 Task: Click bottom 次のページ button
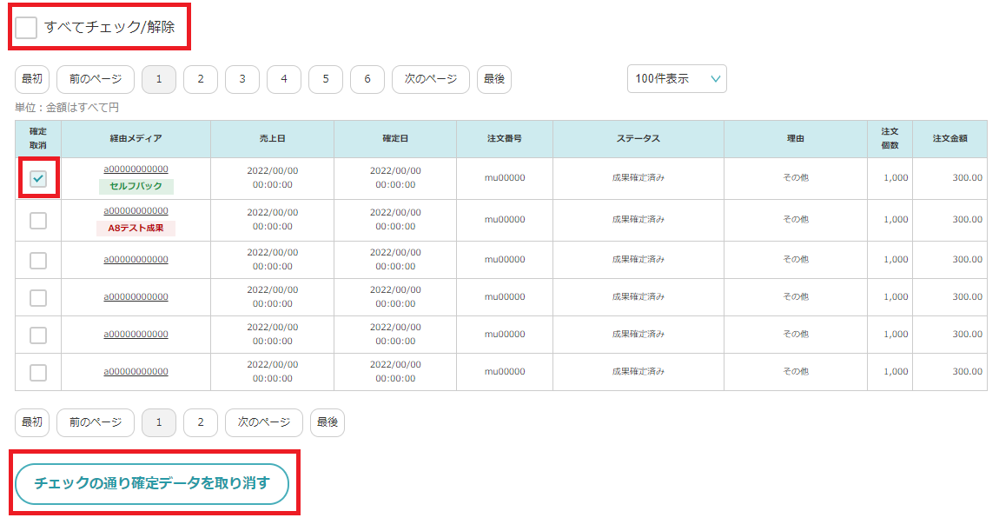click(263, 422)
